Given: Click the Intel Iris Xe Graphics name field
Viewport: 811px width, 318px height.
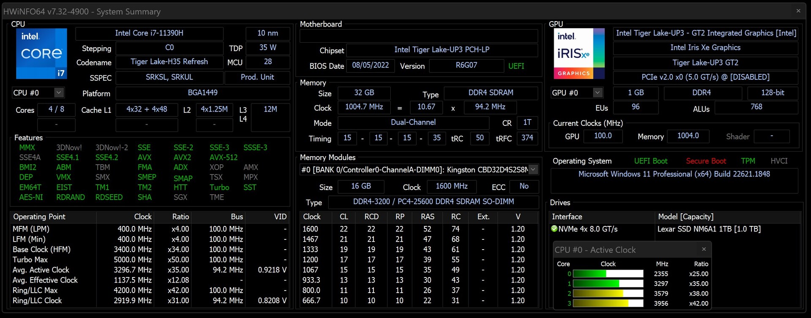Looking at the screenshot, I should click(705, 48).
